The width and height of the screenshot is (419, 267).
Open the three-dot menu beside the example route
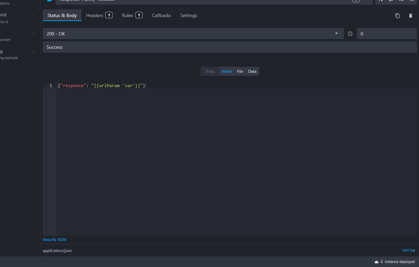click(x=33, y=52)
